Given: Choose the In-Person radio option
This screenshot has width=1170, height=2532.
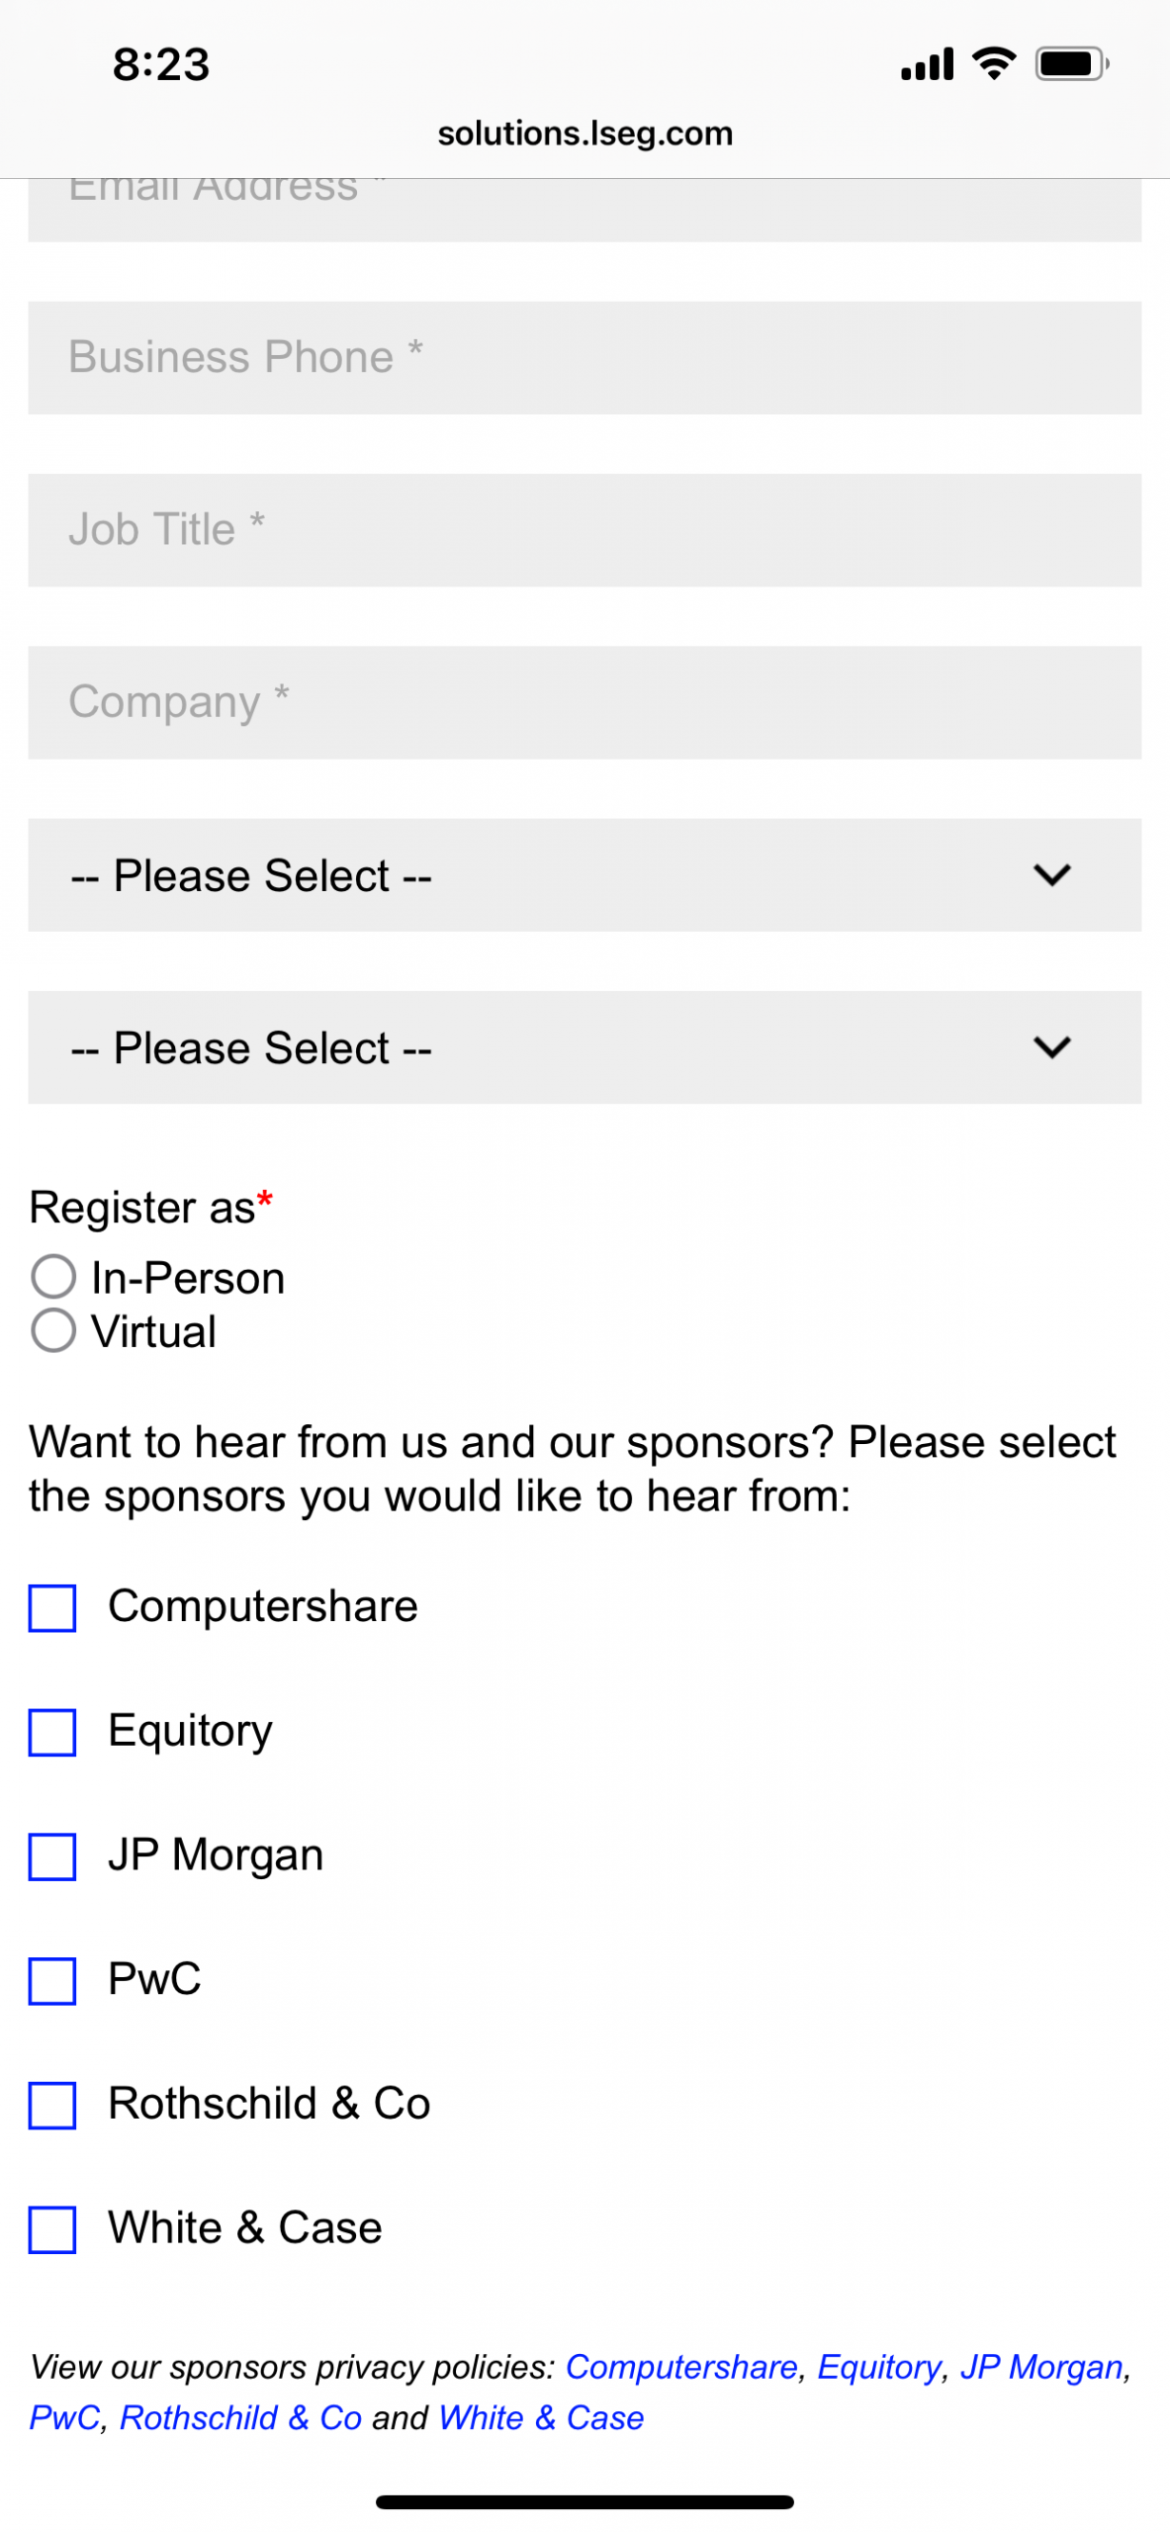Looking at the screenshot, I should click(53, 1277).
